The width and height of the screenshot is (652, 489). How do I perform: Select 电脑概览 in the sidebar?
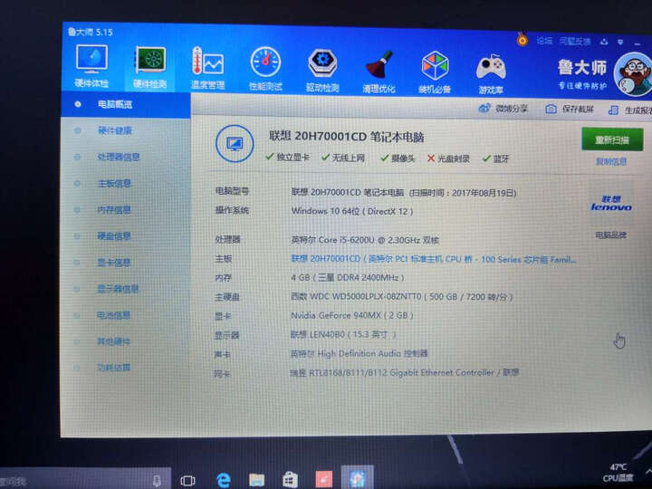pos(125,104)
